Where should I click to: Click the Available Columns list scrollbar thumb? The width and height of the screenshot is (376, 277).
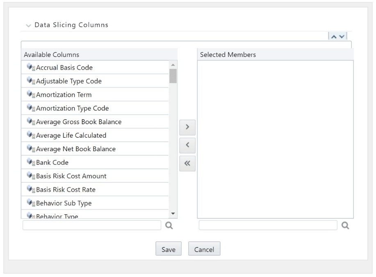173,76
